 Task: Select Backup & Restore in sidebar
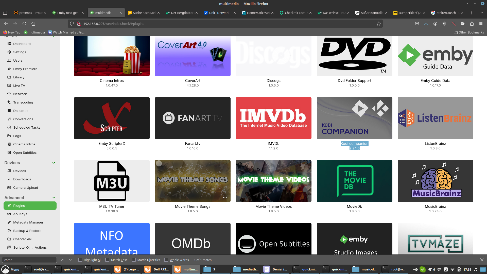point(27,231)
